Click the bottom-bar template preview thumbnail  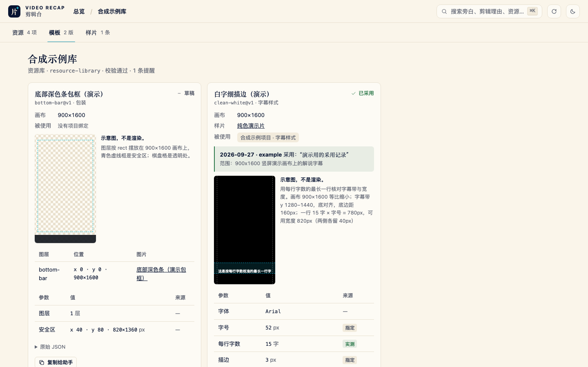point(65,189)
